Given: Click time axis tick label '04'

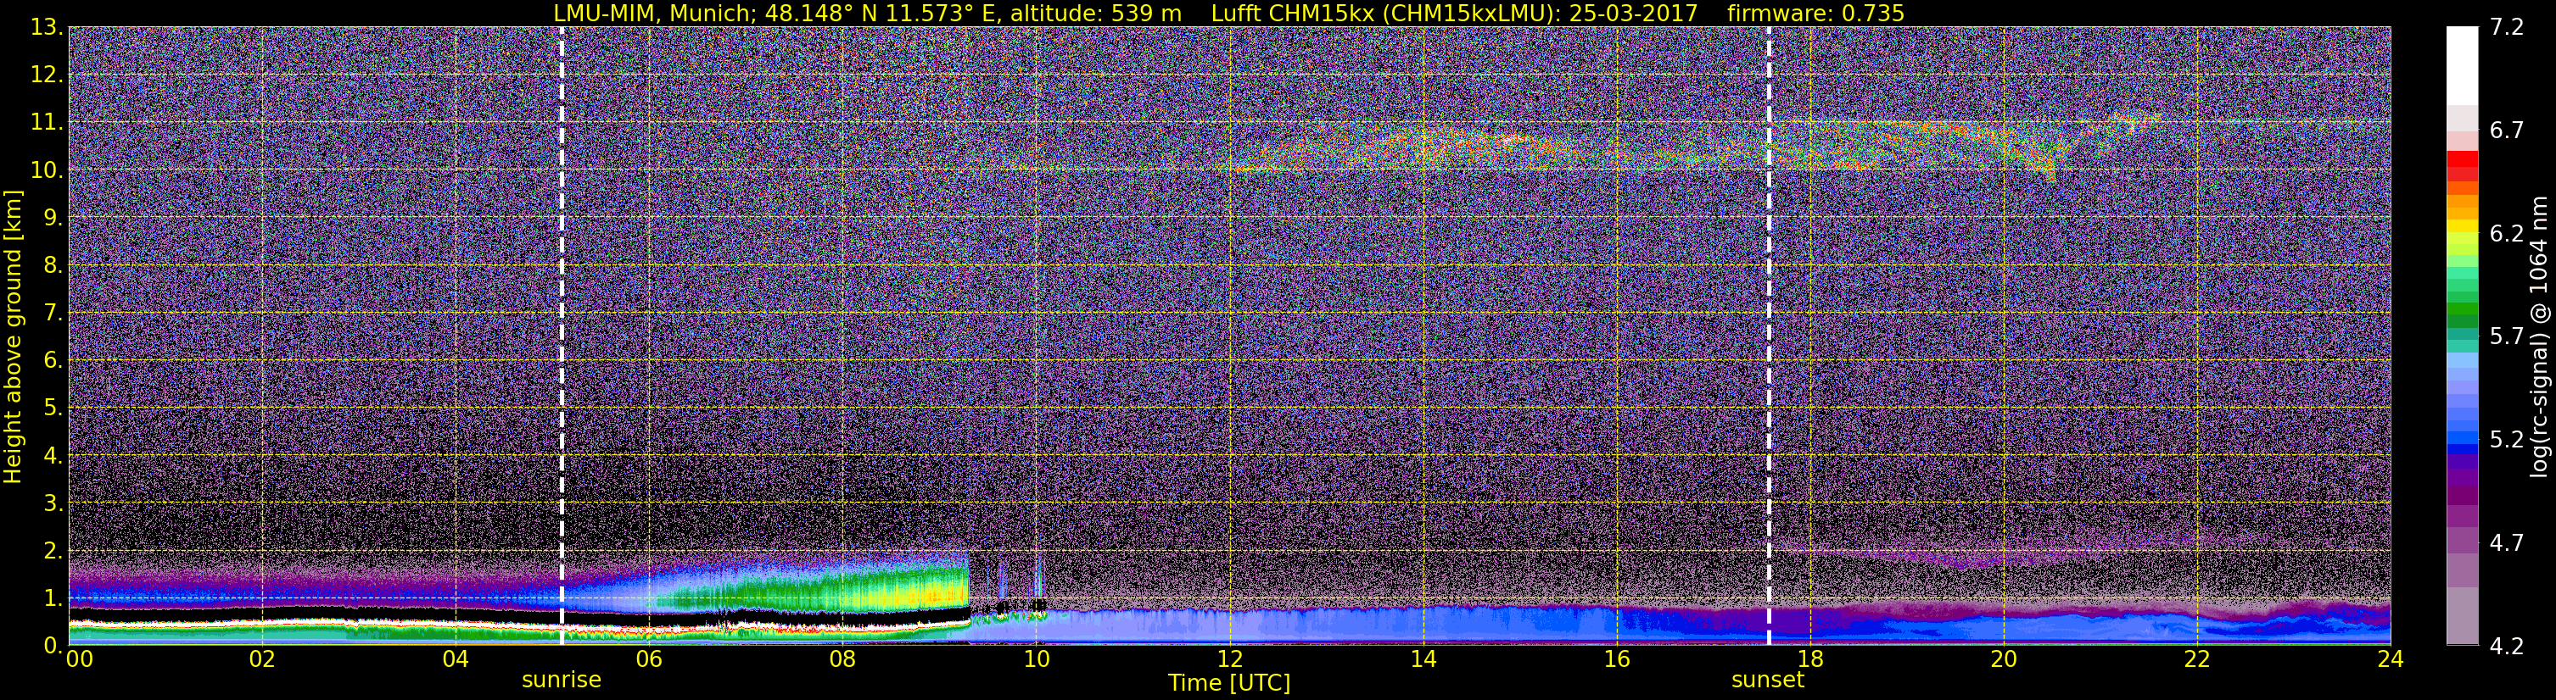Looking at the screenshot, I should 456,659.
